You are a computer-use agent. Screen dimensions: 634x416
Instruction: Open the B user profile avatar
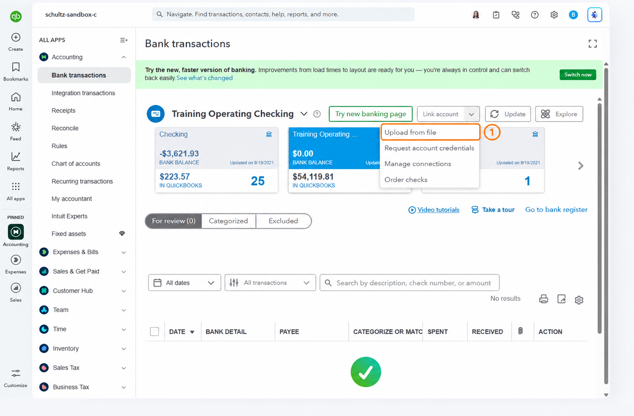[573, 15]
